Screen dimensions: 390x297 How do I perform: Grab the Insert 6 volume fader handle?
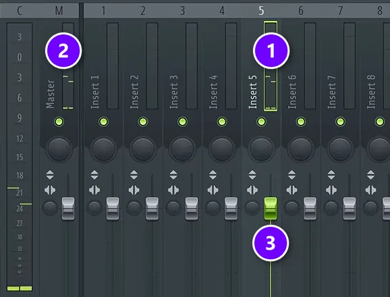310,209
